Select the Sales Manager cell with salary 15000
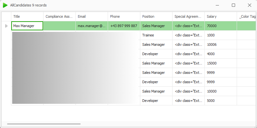Screen dimensions: 257x128 [x=156, y=63]
